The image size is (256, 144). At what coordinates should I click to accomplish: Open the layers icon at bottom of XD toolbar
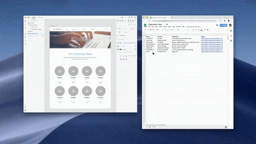point(25,110)
